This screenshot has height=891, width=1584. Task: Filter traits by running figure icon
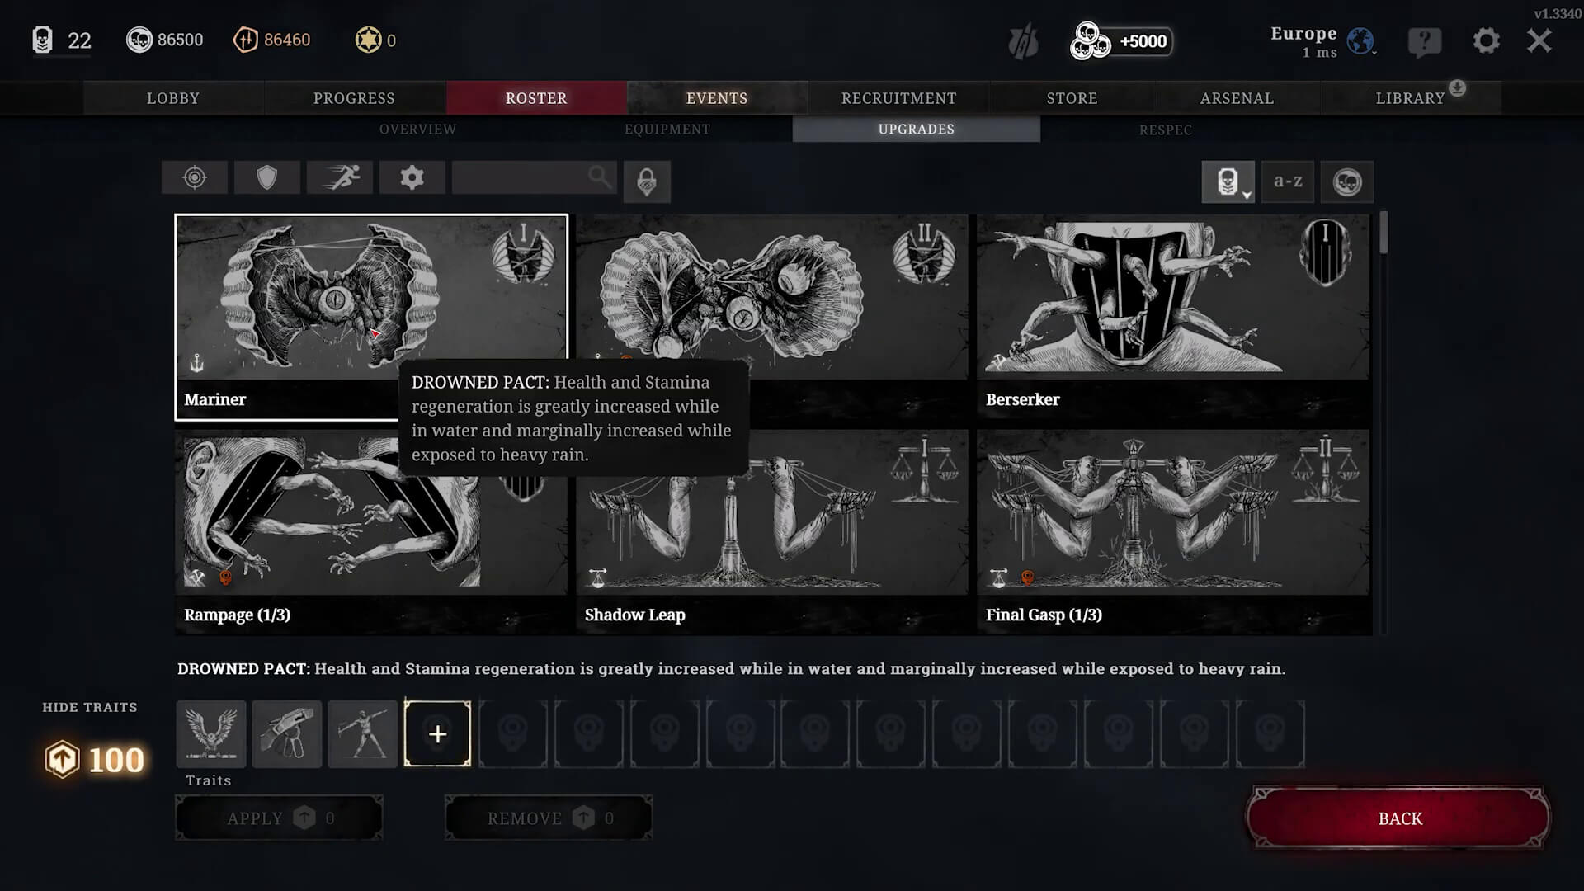(x=340, y=177)
